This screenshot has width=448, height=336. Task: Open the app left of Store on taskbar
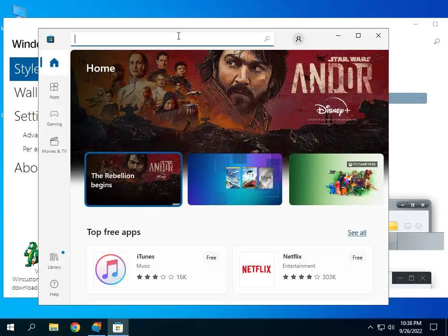click(x=97, y=327)
